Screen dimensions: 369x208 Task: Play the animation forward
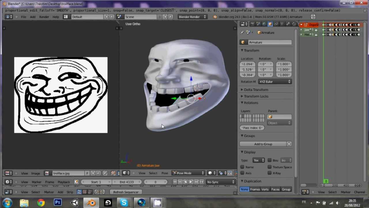pos(191,182)
